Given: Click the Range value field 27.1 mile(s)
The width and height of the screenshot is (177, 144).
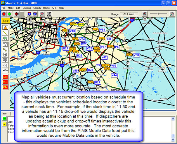Looking at the screenshot, I should 129,14.
